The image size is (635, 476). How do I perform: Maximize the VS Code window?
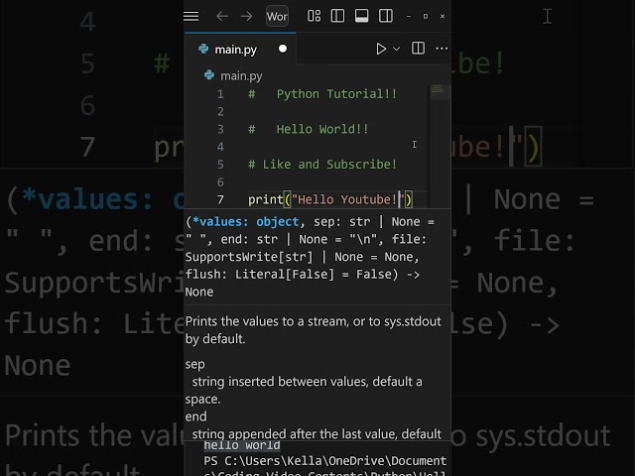tap(426, 16)
